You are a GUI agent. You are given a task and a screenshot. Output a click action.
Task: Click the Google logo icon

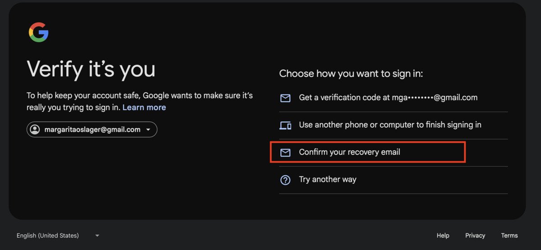(39, 32)
